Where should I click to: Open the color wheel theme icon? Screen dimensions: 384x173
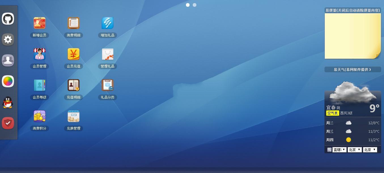coord(8,82)
